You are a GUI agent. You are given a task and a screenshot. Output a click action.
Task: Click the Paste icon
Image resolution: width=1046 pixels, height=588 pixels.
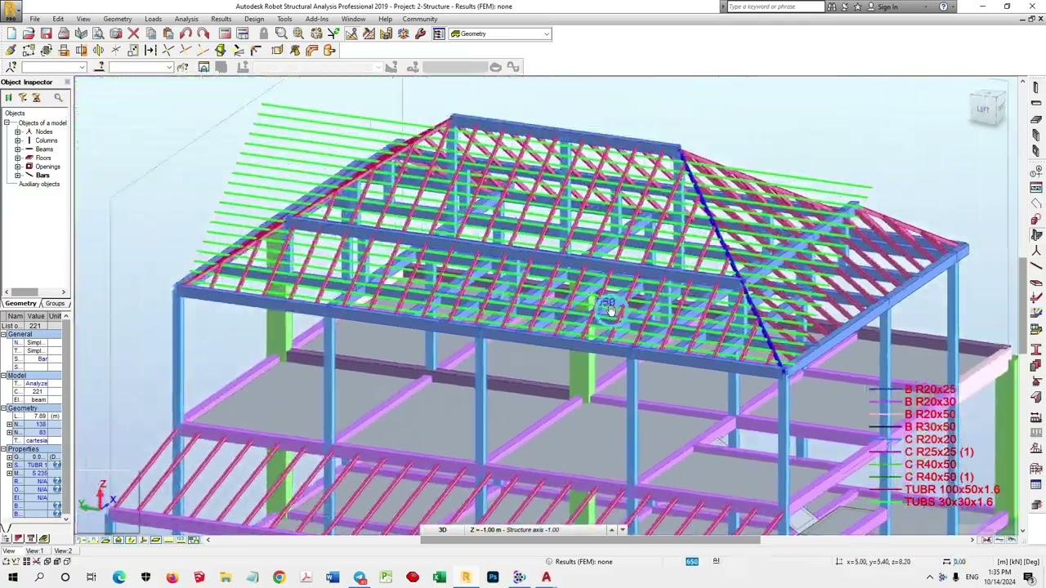point(168,33)
